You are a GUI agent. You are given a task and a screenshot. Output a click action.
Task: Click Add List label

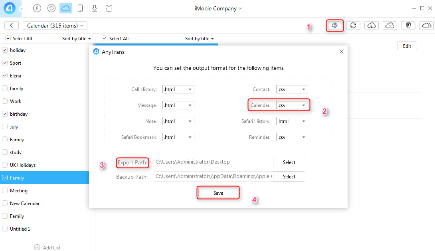click(x=51, y=247)
